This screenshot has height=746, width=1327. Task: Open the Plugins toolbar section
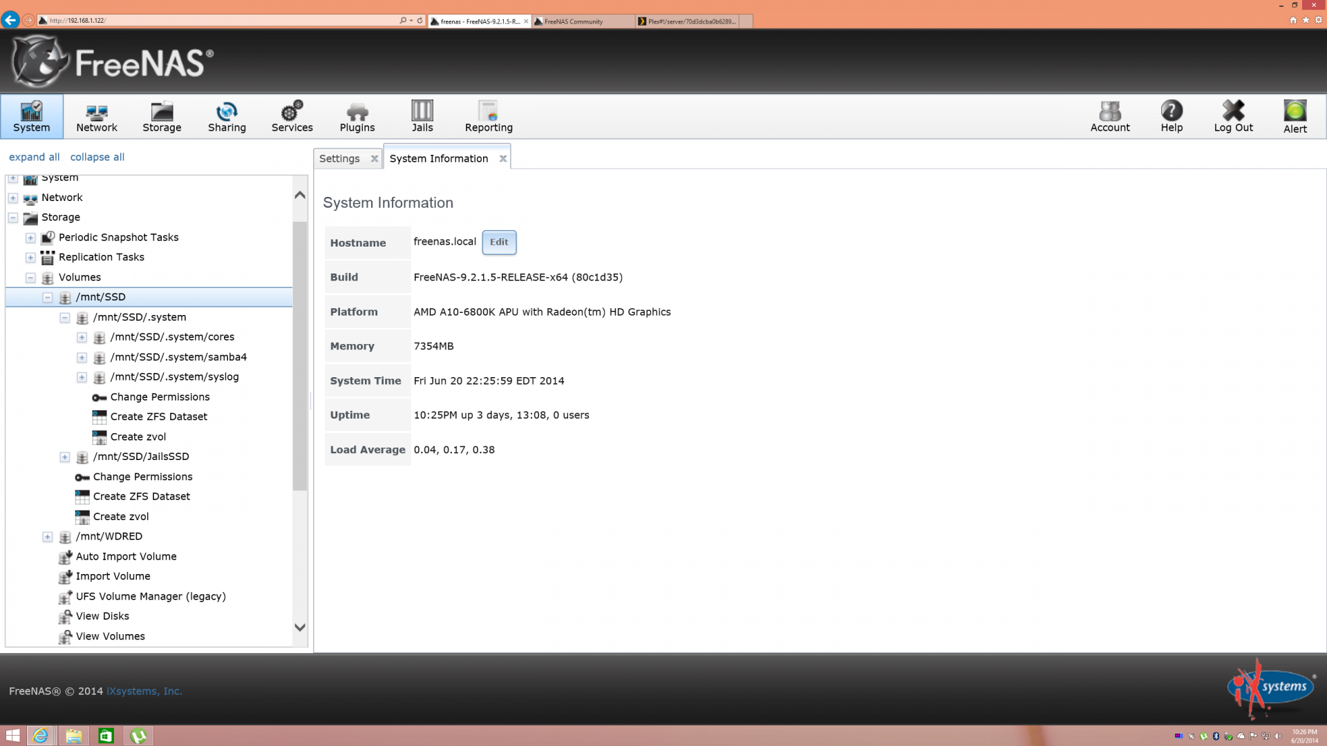[357, 117]
